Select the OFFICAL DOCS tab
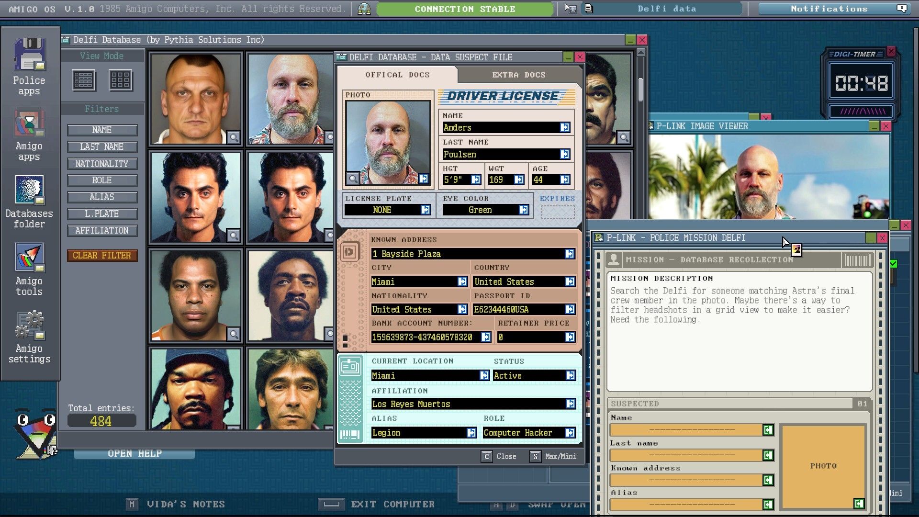 pyautogui.click(x=397, y=75)
